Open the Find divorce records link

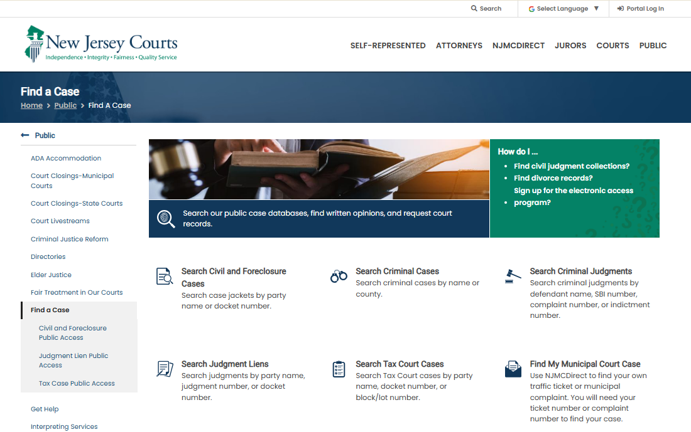tap(553, 177)
